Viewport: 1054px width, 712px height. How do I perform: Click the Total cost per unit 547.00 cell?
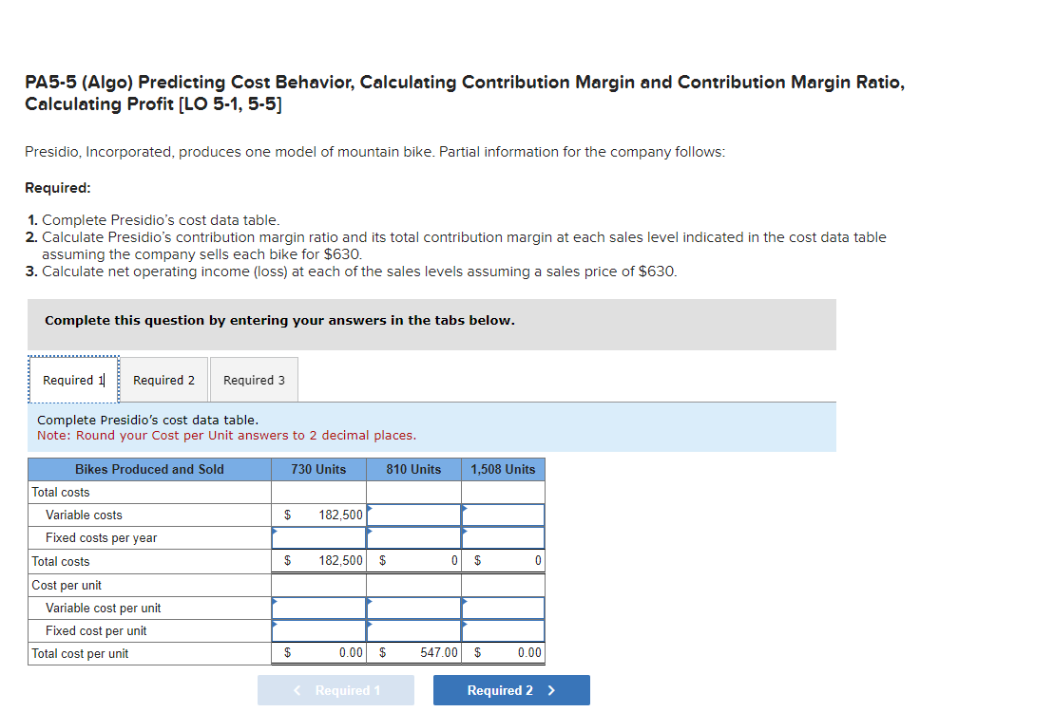click(x=413, y=653)
